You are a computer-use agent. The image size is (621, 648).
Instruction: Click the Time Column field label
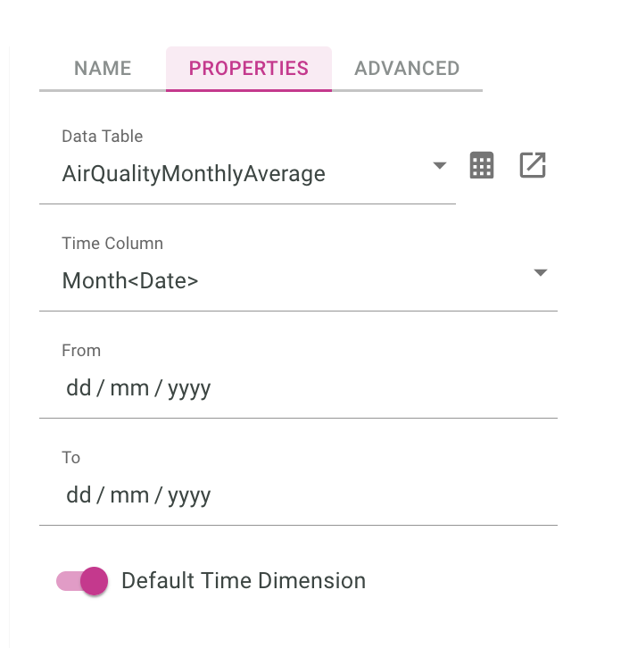click(112, 244)
